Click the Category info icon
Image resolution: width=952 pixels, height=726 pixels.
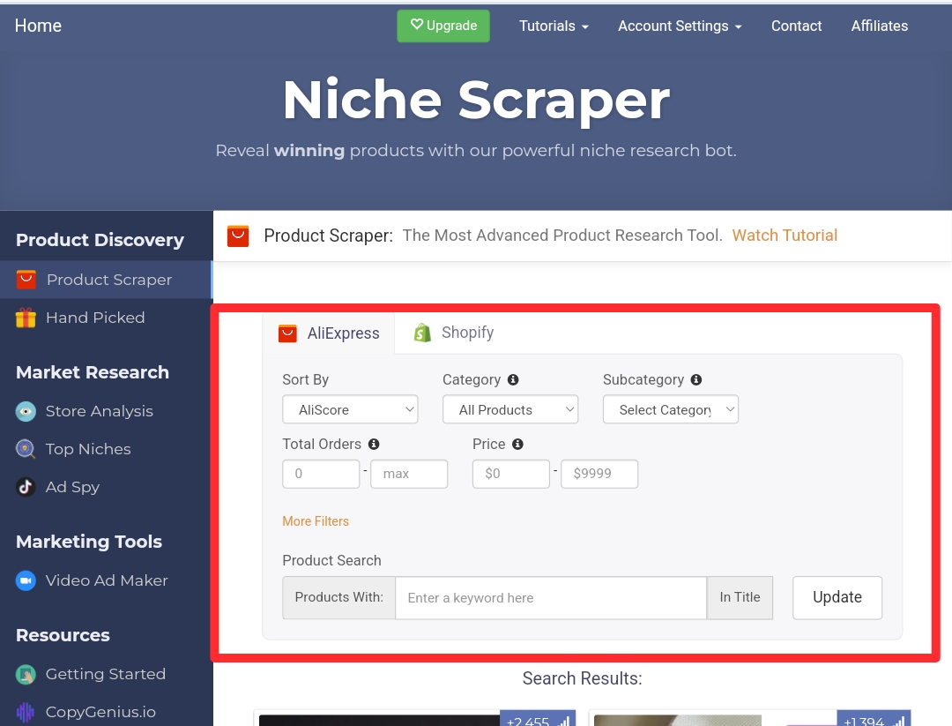[513, 379]
